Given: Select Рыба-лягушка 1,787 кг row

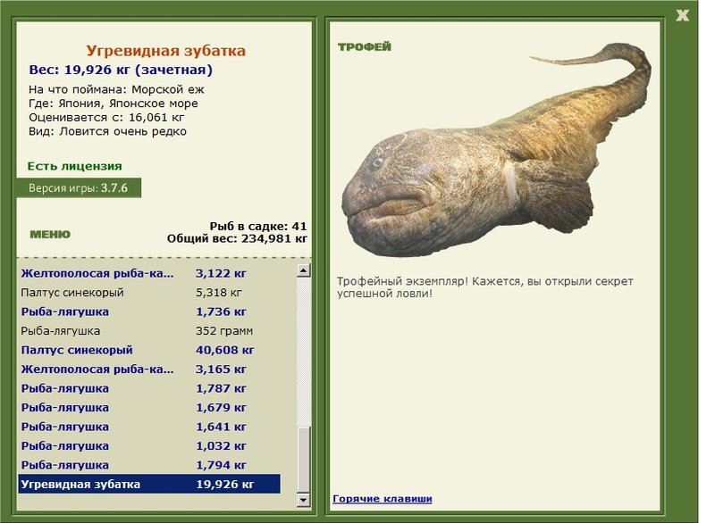Looking at the screenshot, I should (149, 388).
